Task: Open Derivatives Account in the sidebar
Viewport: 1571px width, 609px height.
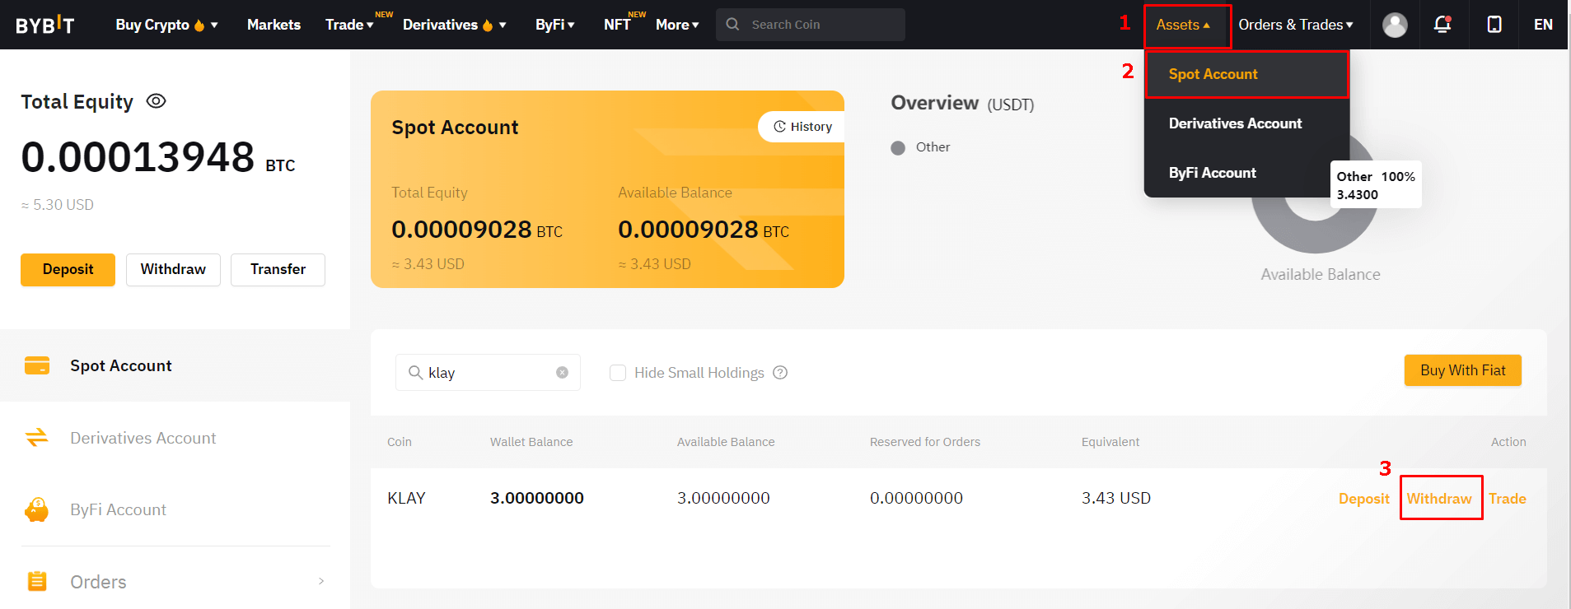Action: click(175, 438)
